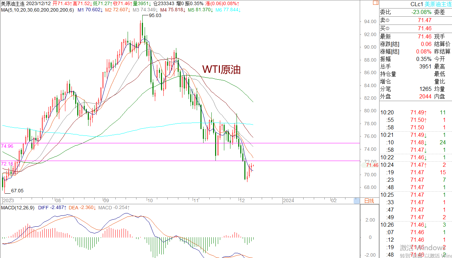452x258 pixels.
Task: Select the MA(5,10,20,30,60,200,200,200,6) indicator label
Action: (37, 10)
